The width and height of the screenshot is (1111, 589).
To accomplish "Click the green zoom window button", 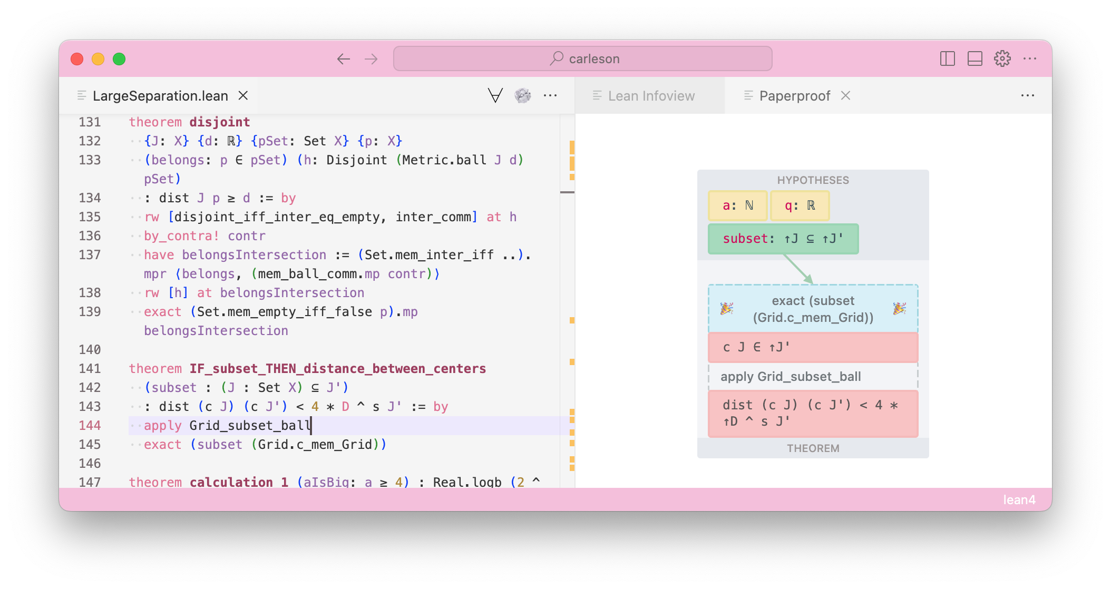I will pyautogui.click(x=119, y=59).
